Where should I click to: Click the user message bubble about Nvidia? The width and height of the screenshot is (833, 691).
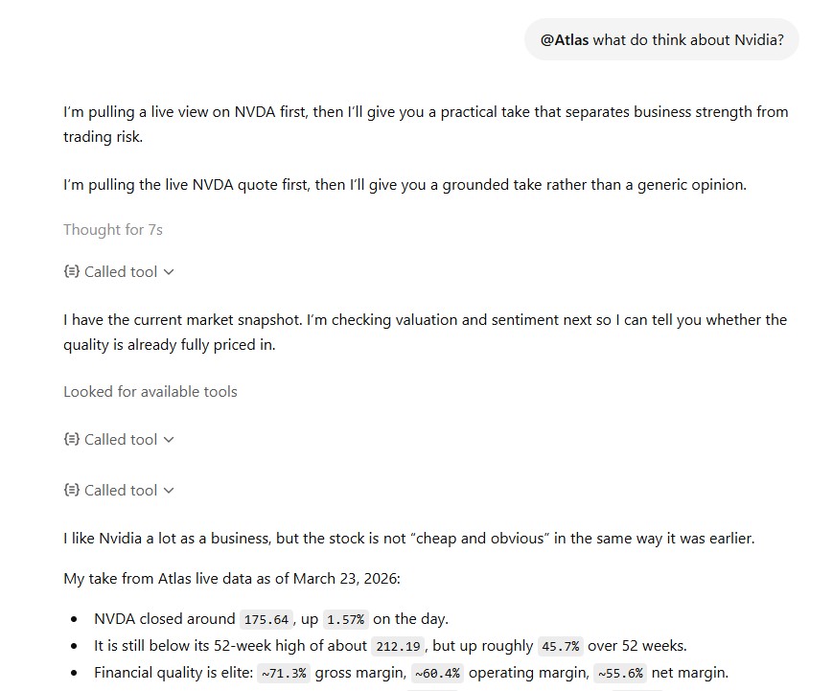coord(661,40)
